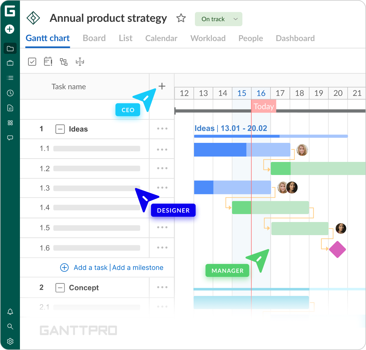Collapse the Ideas task group
This screenshot has height=350, width=366.
tap(60, 129)
